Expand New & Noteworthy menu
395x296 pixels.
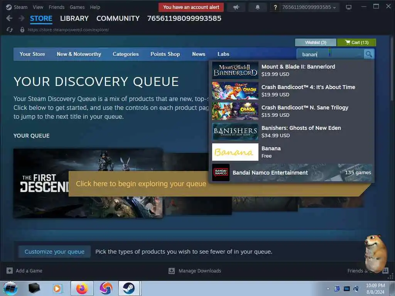(x=79, y=54)
